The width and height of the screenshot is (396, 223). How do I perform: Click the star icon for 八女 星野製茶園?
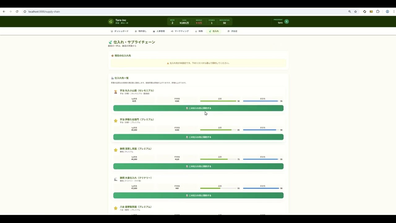(116, 208)
